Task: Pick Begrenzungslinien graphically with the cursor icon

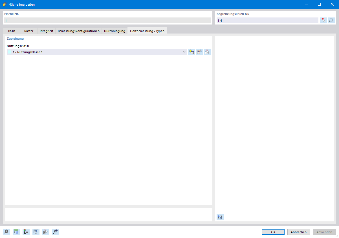Action: pyautogui.click(x=323, y=20)
